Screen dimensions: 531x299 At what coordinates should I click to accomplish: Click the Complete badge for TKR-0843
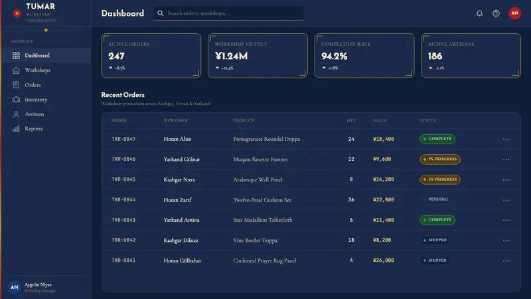(437, 220)
